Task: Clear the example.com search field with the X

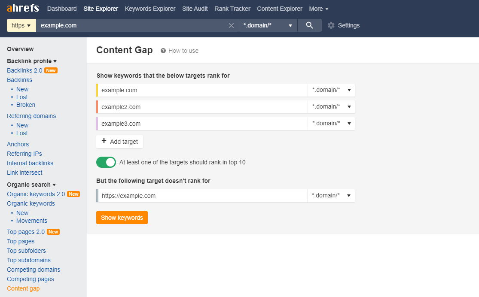Action: 232,25
